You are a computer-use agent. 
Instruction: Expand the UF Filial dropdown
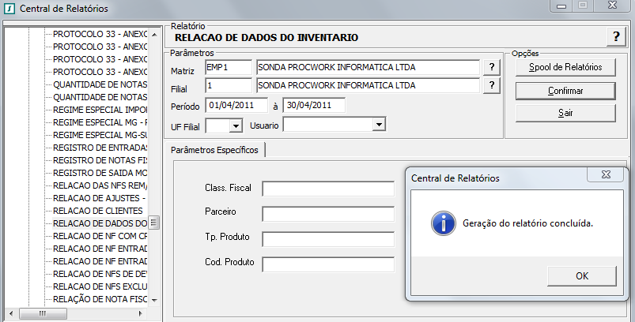click(x=236, y=126)
